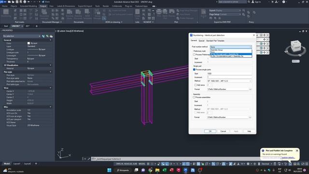Enable Add zeros under Single part
309x174 pixels.
196,85
